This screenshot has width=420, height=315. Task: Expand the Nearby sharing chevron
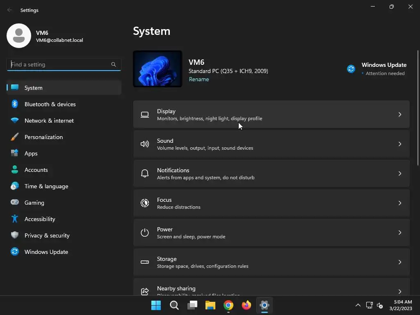tap(399, 292)
